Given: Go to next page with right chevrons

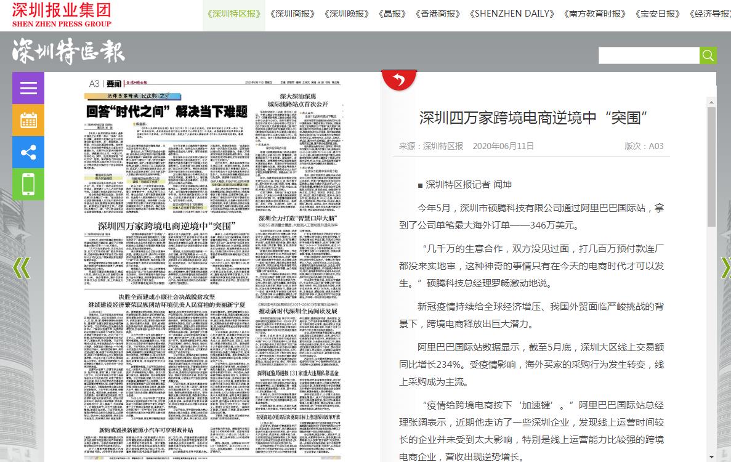Looking at the screenshot, I should [726, 267].
